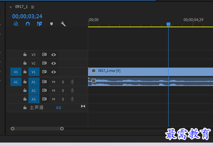
Task: Toggle the Snap magnet icon
Action: tap(28, 24)
